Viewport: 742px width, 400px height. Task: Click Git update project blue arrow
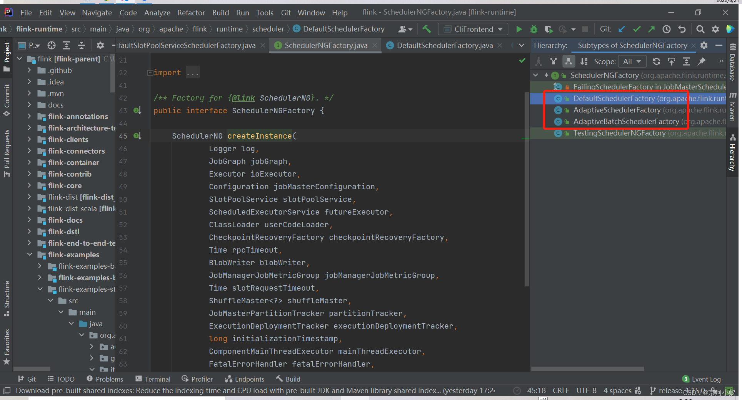[x=622, y=29]
